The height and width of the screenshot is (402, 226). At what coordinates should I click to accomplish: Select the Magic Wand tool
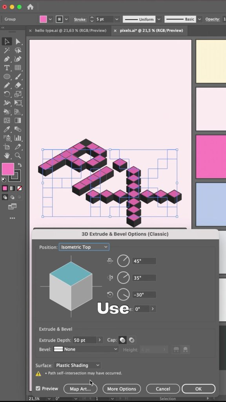pyautogui.click(x=7, y=50)
